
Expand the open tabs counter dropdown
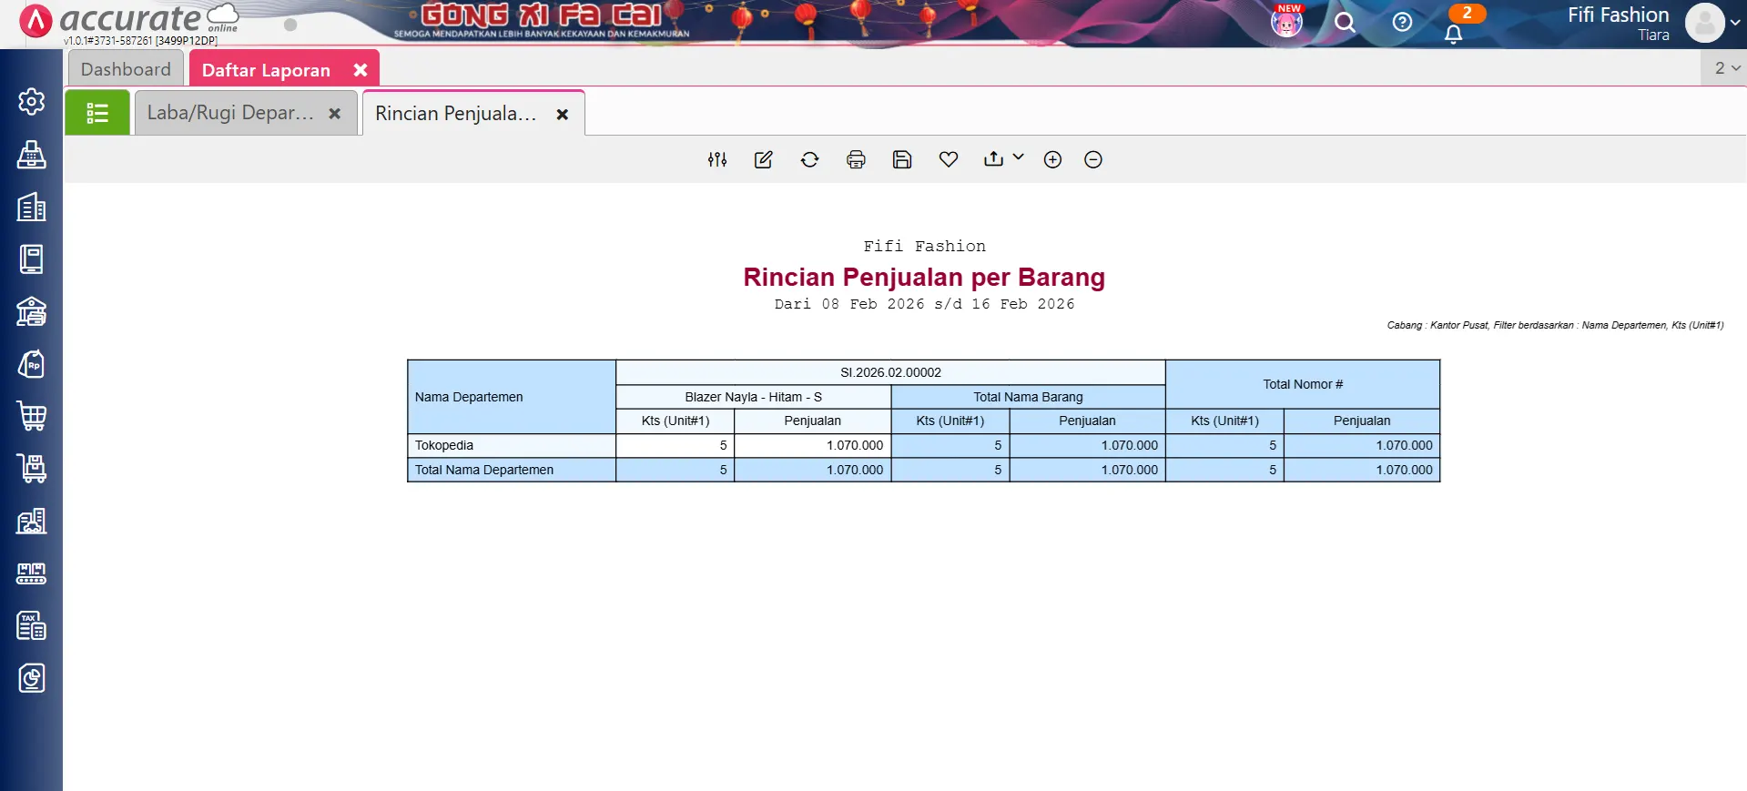[x=1726, y=68]
